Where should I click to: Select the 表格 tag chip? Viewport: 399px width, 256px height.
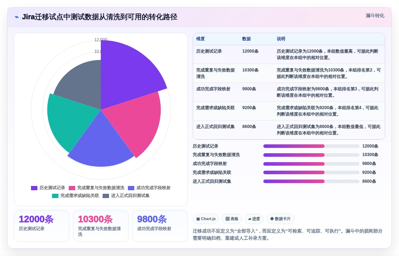click(x=232, y=219)
